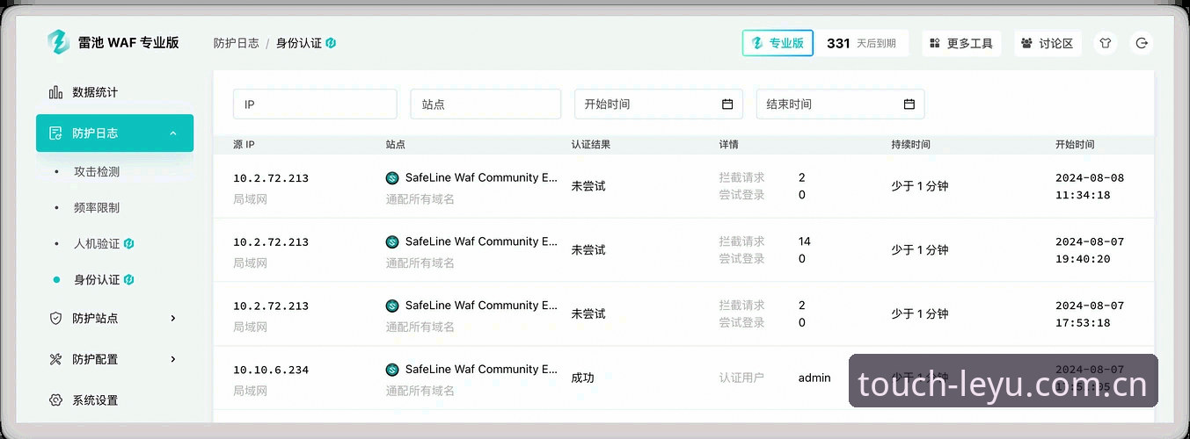Click the pro badge next to sidebar 身份认证
This screenshot has height=439, width=1190.
coord(129,279)
